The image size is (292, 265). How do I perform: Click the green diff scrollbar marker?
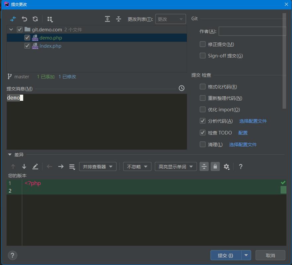tap(283, 190)
